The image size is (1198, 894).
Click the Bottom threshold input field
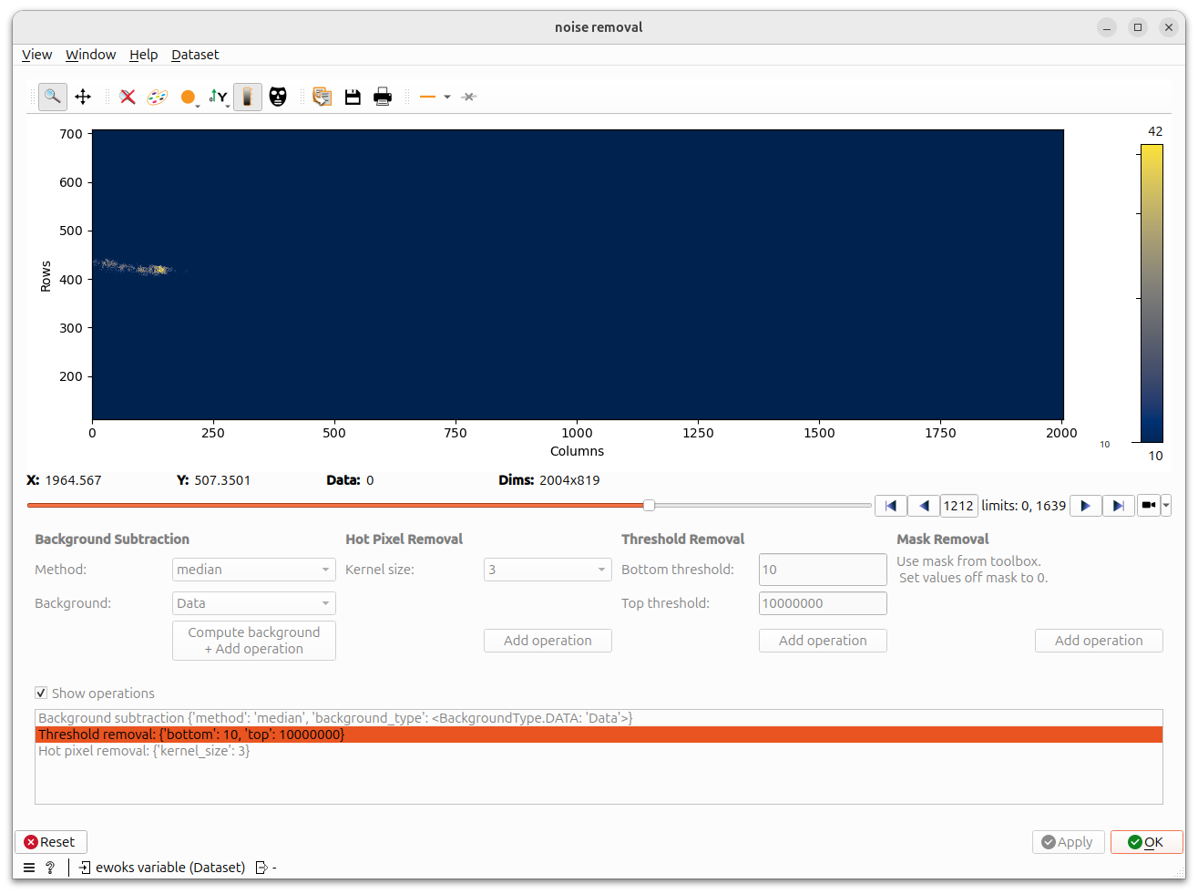pos(823,570)
